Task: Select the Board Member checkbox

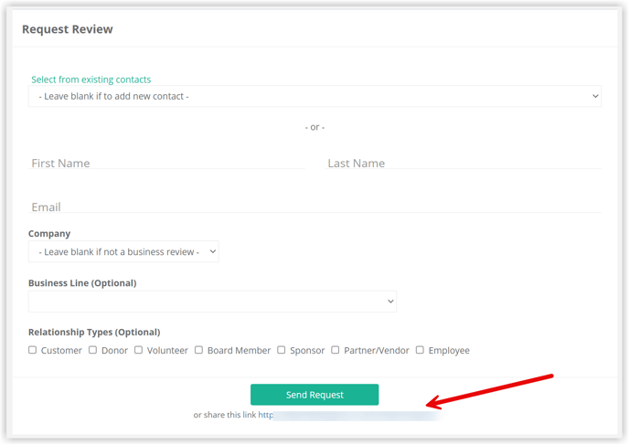Action: coord(198,350)
